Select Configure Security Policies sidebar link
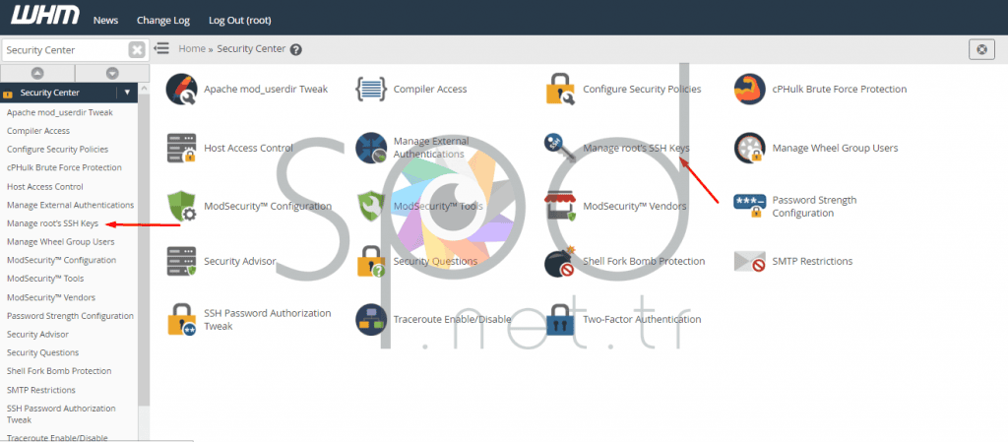Image resolution: width=1008 pixels, height=442 pixels. click(x=57, y=149)
